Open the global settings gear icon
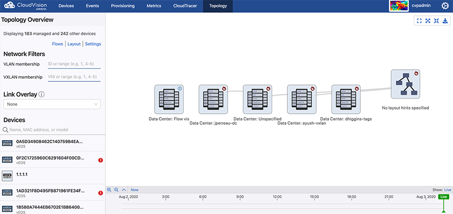The image size is (453, 214). [x=445, y=6]
